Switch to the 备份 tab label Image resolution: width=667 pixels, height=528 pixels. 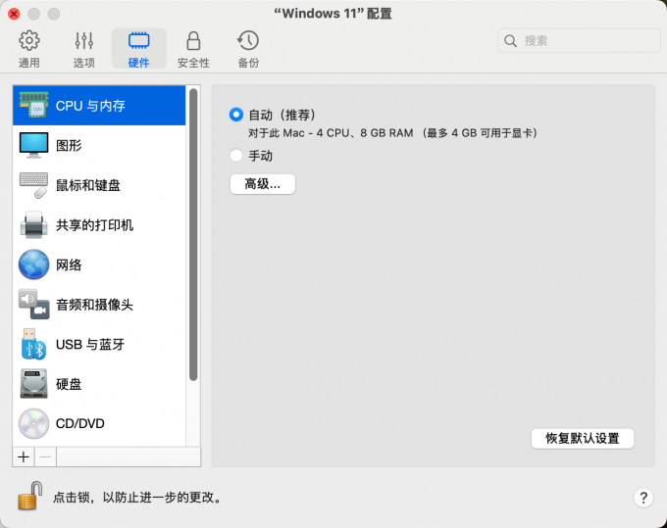(x=248, y=63)
